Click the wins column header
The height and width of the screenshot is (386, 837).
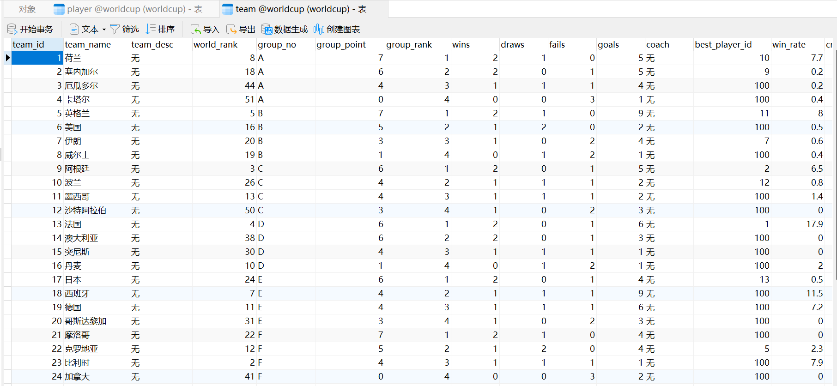tap(475, 44)
